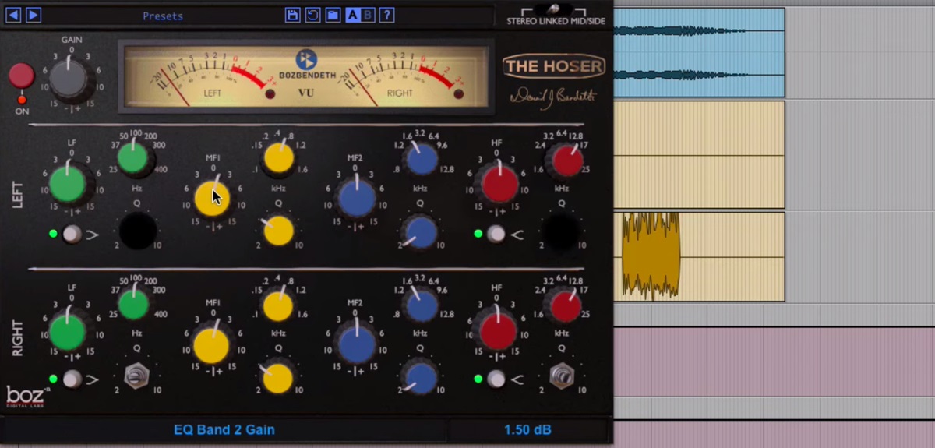Click the RIGHT channel LF gain green knob
The width and height of the screenshot is (935, 448).
[68, 332]
